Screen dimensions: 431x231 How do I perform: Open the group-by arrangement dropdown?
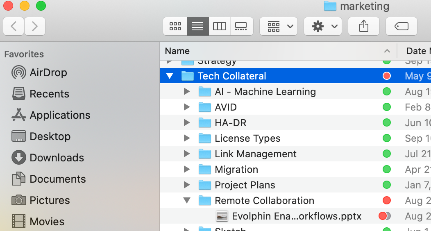point(279,26)
